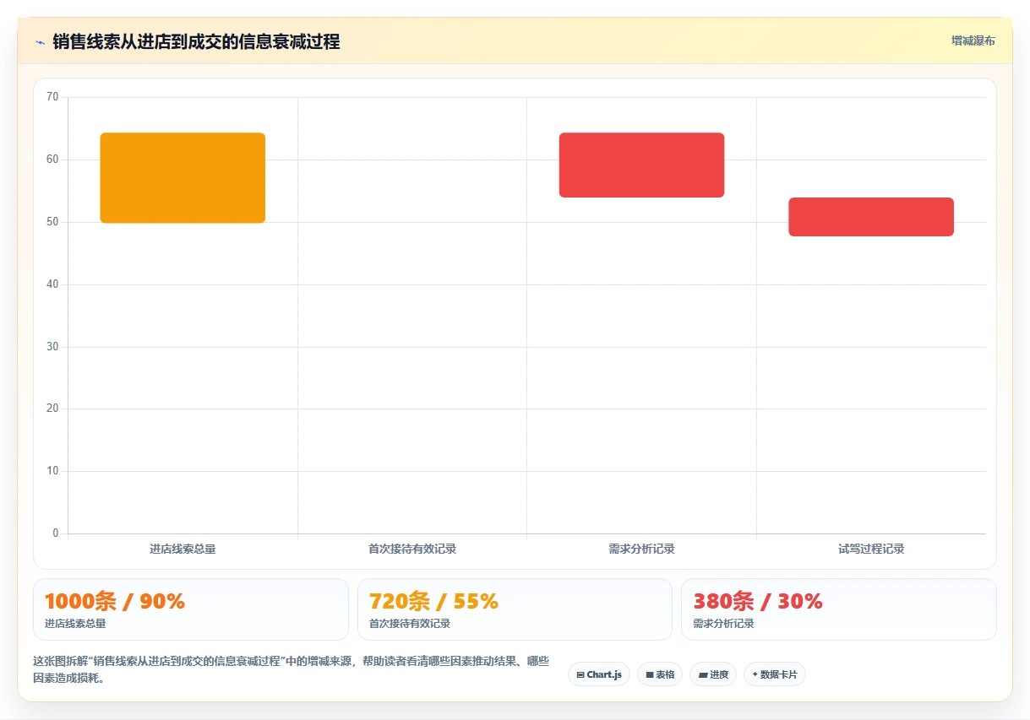Click the chart title 销售线索从进店到成交的信息衰减过程
The image size is (1030, 720).
pos(196,41)
